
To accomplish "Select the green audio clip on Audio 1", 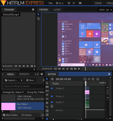I will point(87,104).
